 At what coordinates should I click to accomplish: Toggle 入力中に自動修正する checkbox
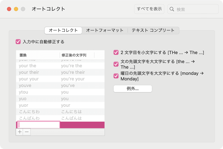(18, 42)
